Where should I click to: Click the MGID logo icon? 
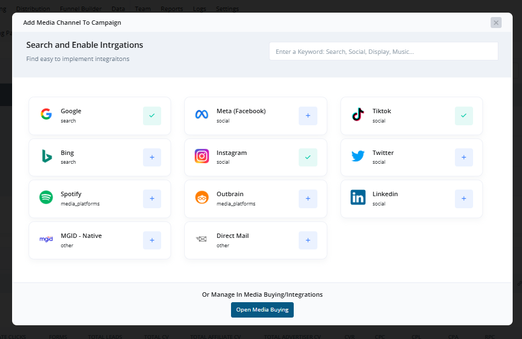[46, 239]
